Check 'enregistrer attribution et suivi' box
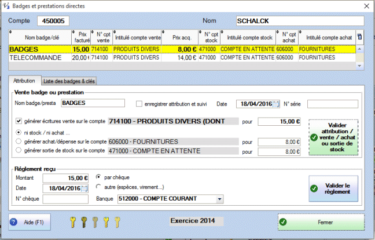 click(x=139, y=104)
